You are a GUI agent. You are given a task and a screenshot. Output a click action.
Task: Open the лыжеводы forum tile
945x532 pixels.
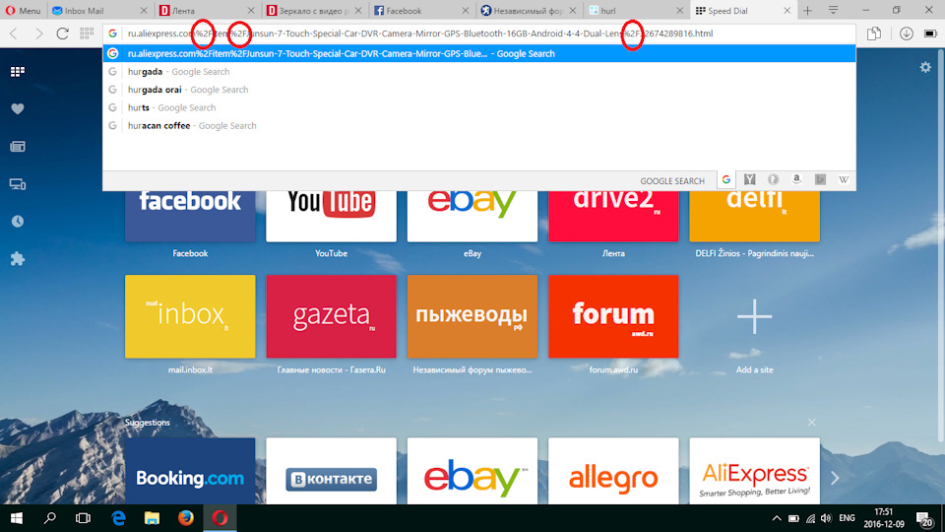pyautogui.click(x=472, y=316)
